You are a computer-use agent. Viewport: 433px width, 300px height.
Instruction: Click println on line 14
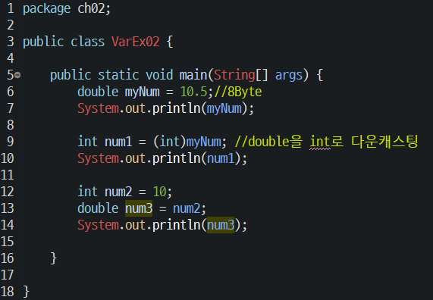coord(176,225)
